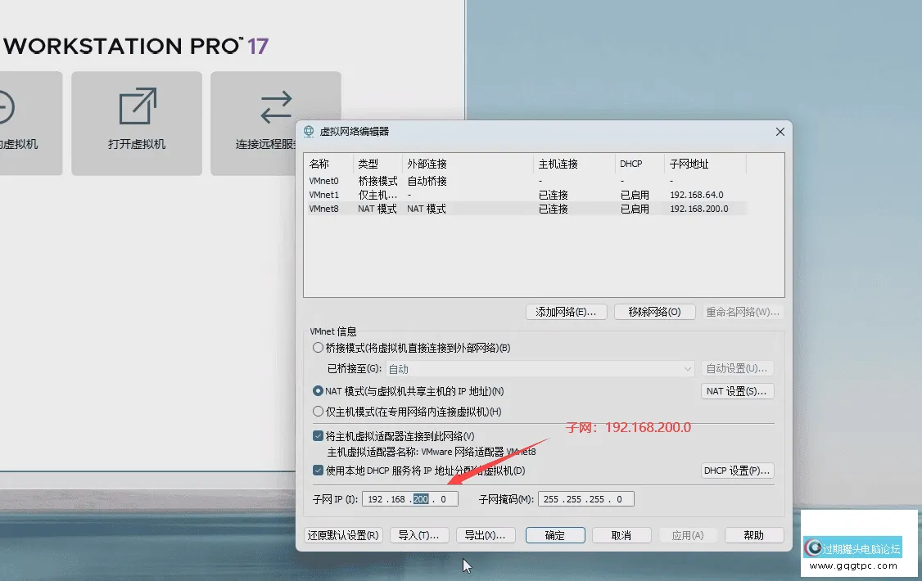Viewport: 922px width, 581px height.
Task: Open the bridged-to adapter dropdown
Action: [x=688, y=368]
